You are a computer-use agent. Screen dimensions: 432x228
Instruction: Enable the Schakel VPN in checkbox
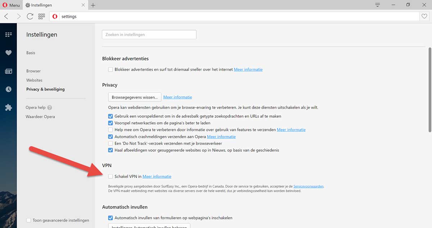111,177
